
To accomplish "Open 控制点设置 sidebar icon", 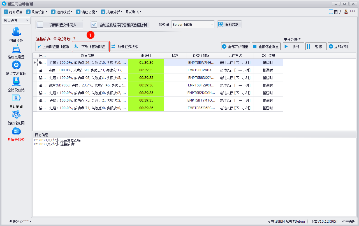I will pos(16,49).
